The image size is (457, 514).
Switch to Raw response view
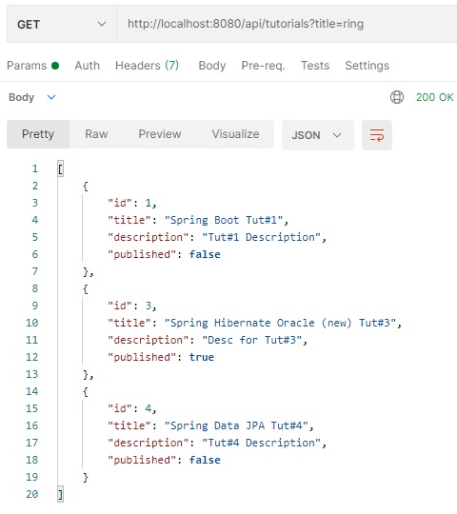pos(96,134)
